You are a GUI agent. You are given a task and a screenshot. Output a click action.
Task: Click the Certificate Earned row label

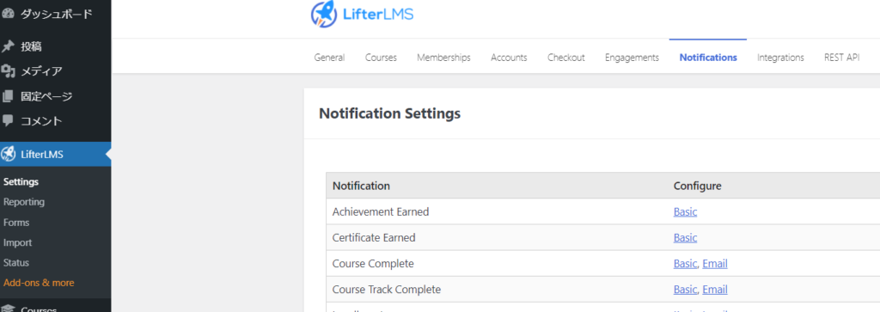click(x=374, y=238)
